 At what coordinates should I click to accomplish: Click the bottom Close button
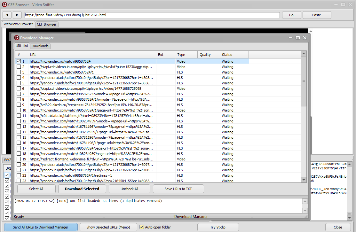point(338,227)
